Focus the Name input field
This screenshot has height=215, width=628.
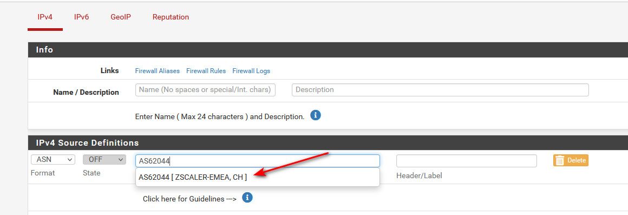(x=206, y=90)
